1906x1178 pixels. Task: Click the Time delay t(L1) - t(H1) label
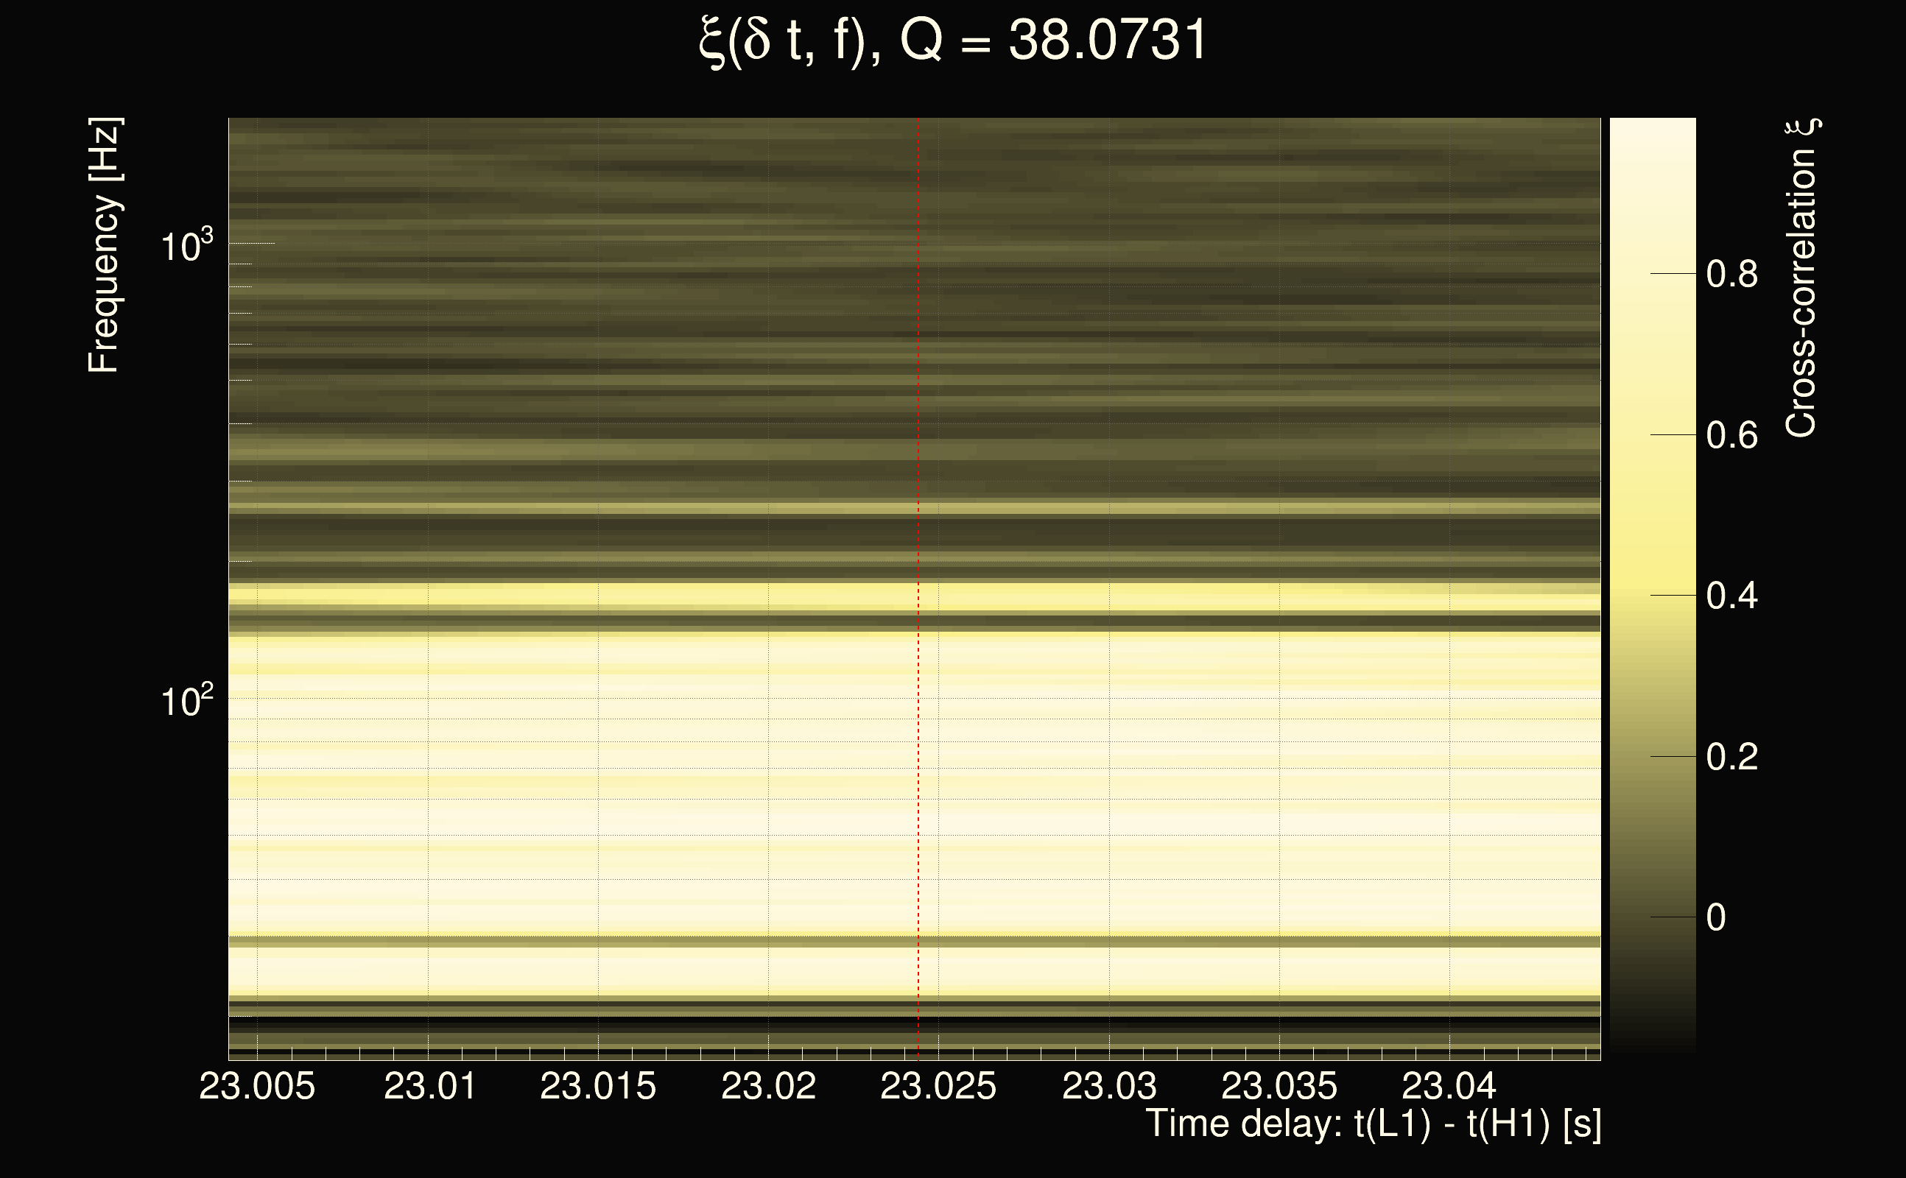coord(1373,1124)
